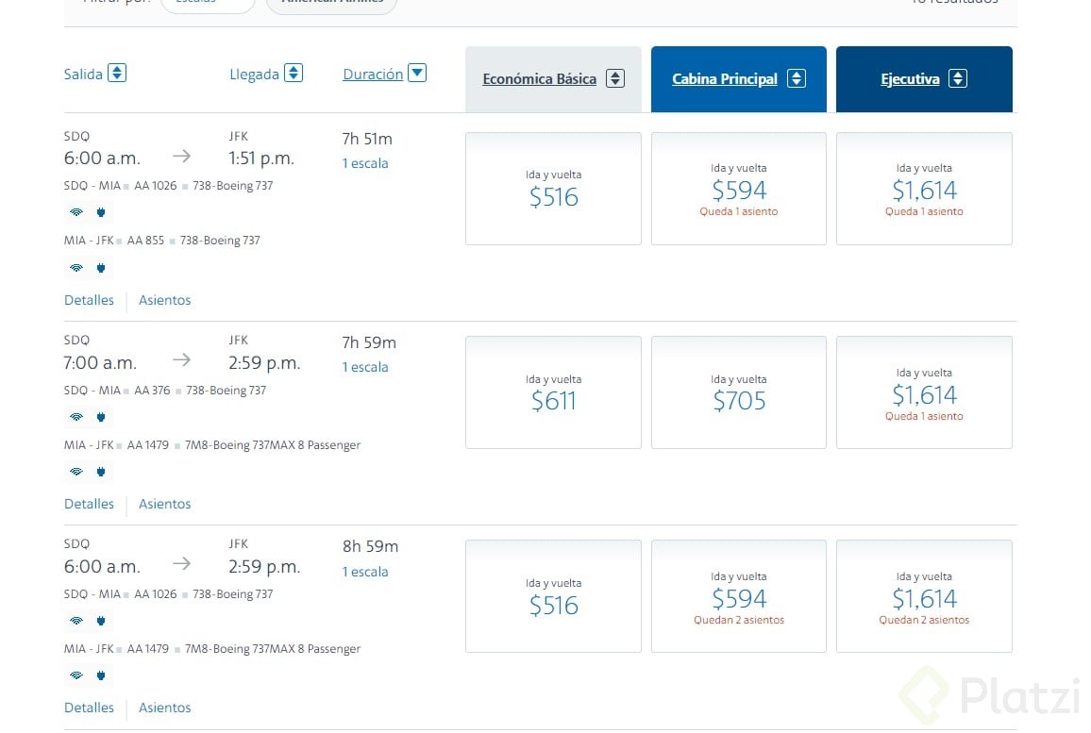
Task: Click the power outlet icon under AA 376
Action: [x=100, y=417]
